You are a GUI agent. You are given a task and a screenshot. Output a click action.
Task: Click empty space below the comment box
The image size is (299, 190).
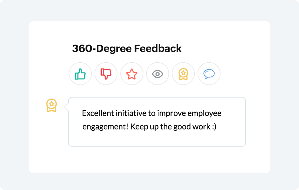pyautogui.click(x=157, y=160)
